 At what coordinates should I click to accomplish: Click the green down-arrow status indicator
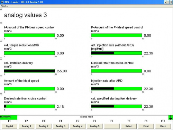171,118
